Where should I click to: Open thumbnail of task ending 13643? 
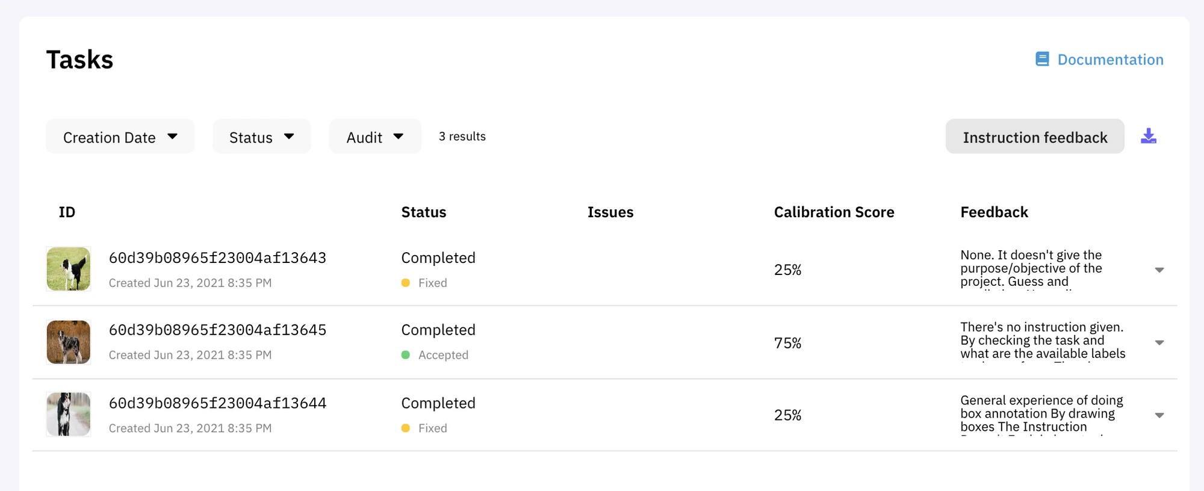coord(69,269)
